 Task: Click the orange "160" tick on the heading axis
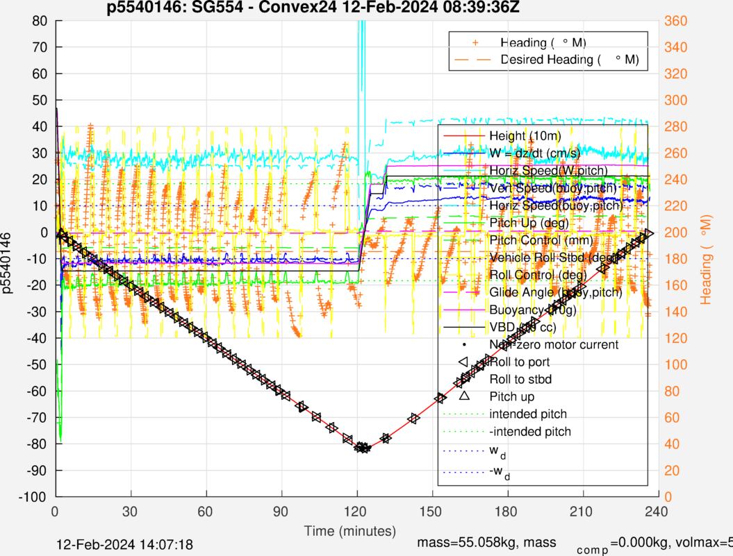676,285
